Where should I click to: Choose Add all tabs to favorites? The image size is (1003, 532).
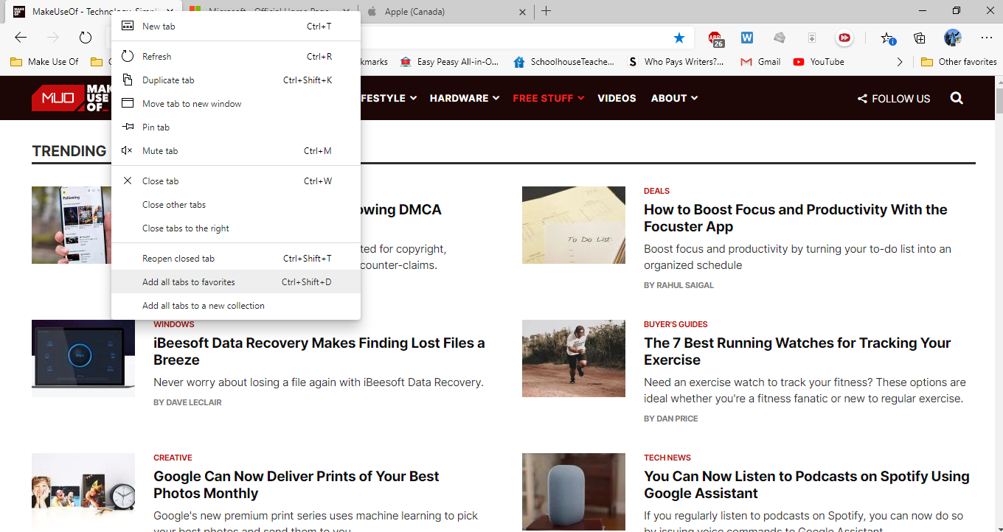coord(189,282)
